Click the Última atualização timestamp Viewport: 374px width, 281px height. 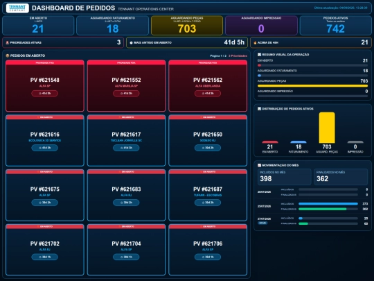click(x=341, y=8)
